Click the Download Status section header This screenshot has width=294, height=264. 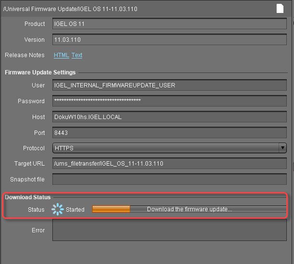coord(27,197)
